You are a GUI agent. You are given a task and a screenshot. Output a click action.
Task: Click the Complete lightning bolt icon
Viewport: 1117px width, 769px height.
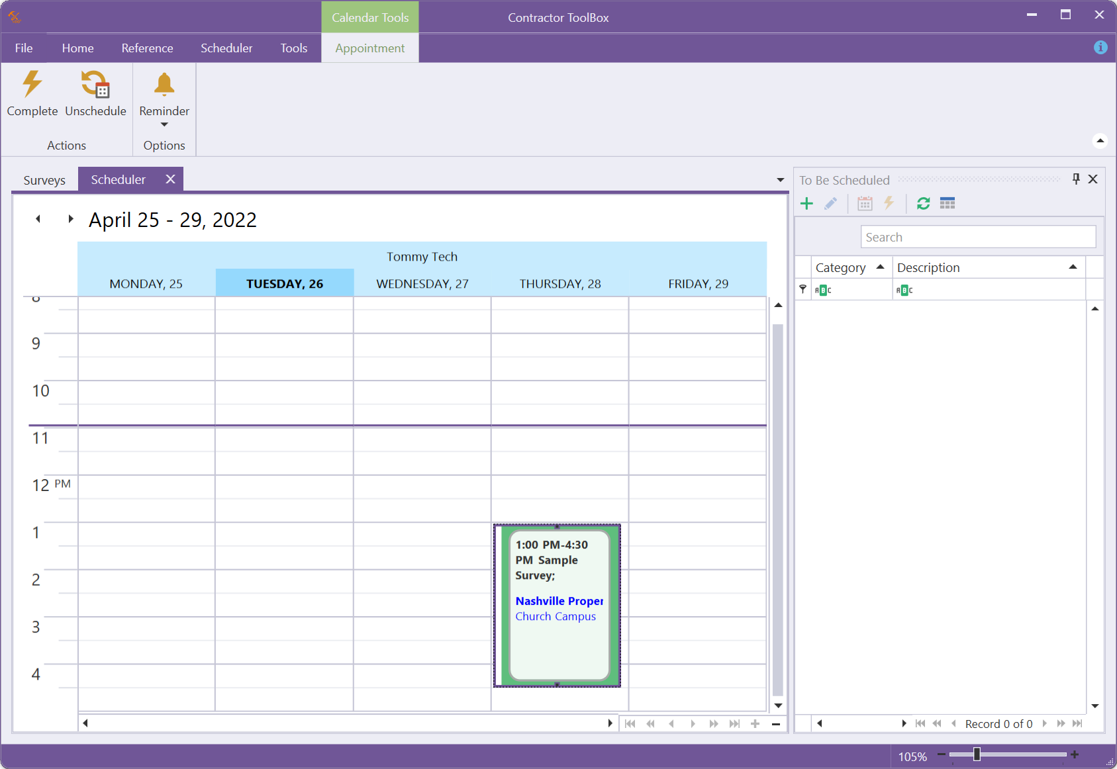click(x=32, y=85)
